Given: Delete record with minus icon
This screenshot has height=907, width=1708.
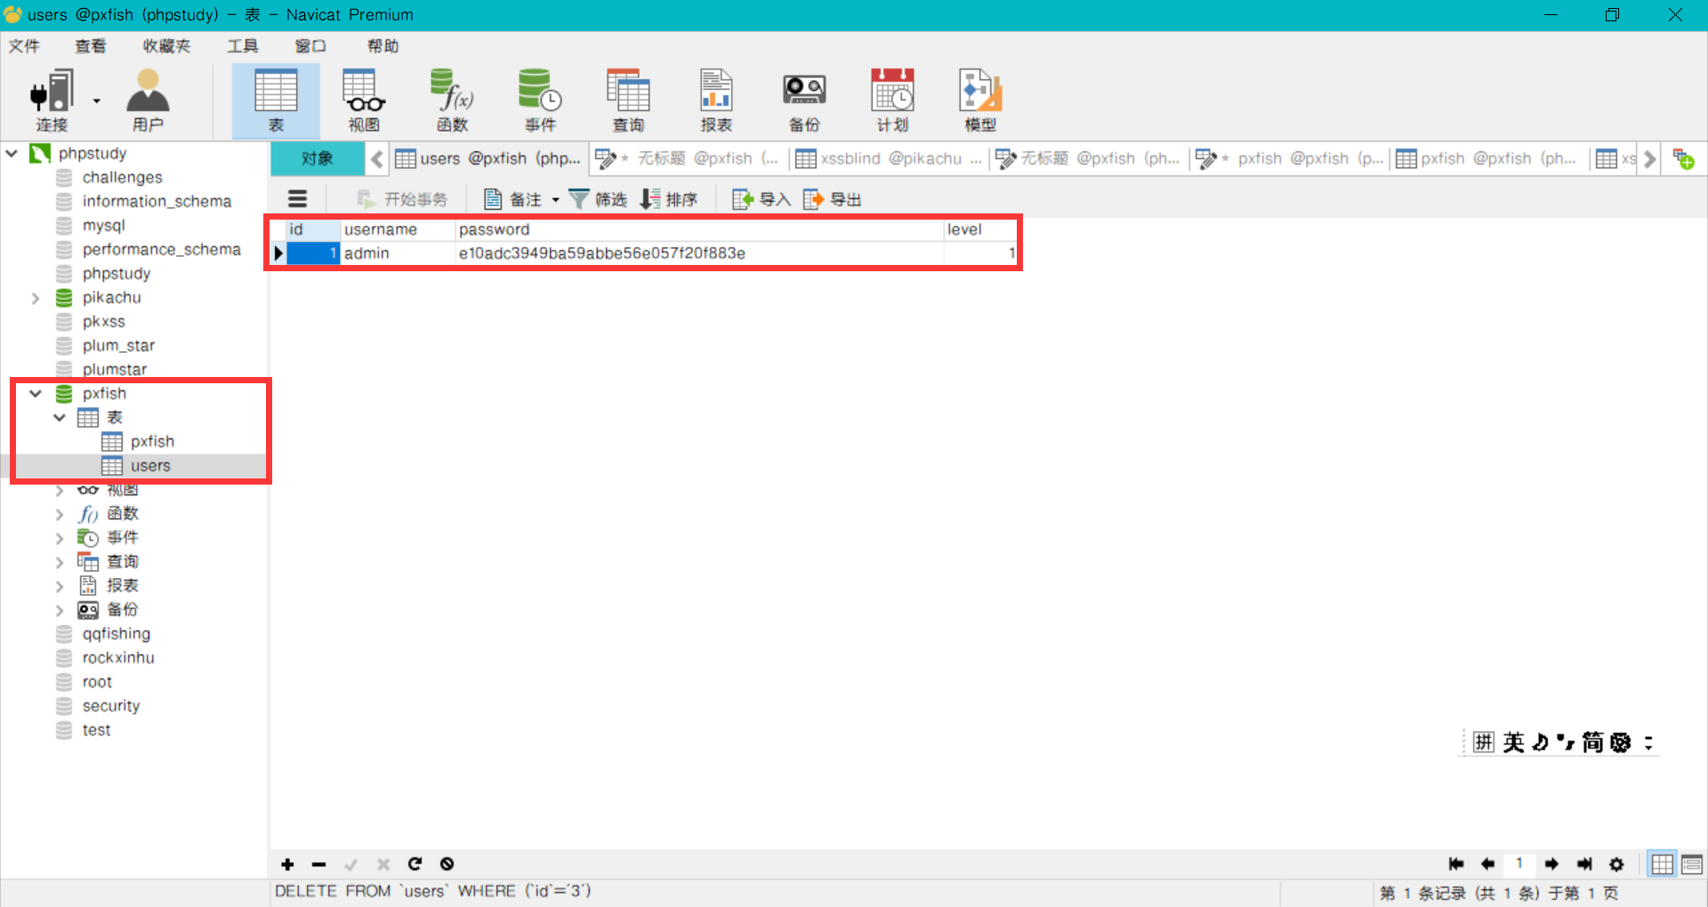Looking at the screenshot, I should click(x=319, y=864).
